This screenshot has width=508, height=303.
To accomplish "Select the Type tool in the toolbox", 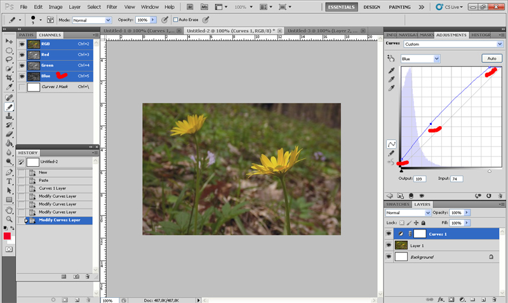I will [x=9, y=181].
